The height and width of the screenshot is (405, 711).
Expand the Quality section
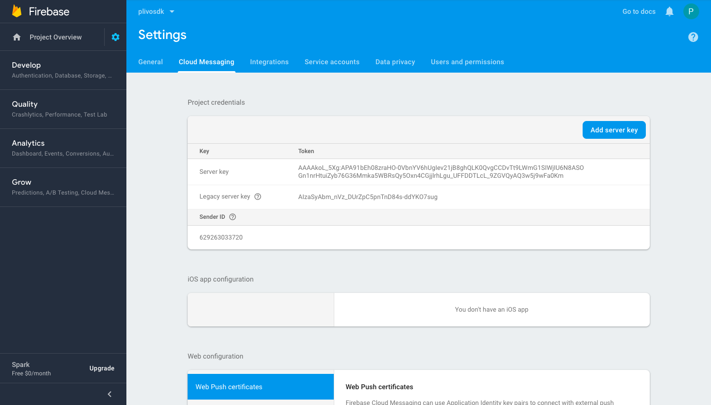[63, 109]
